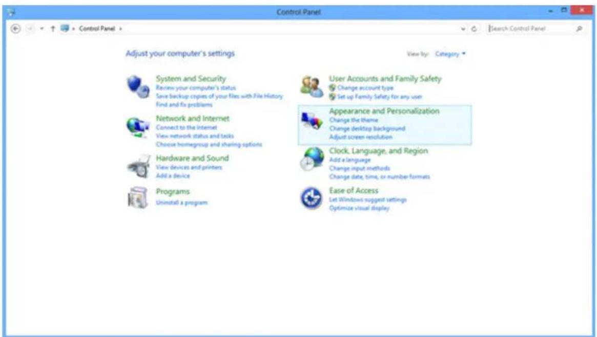Click Add a language
Screen dimensions: 597x337
349,160
